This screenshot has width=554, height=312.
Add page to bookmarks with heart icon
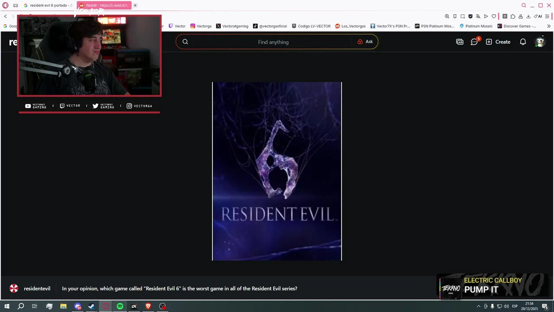click(494, 16)
